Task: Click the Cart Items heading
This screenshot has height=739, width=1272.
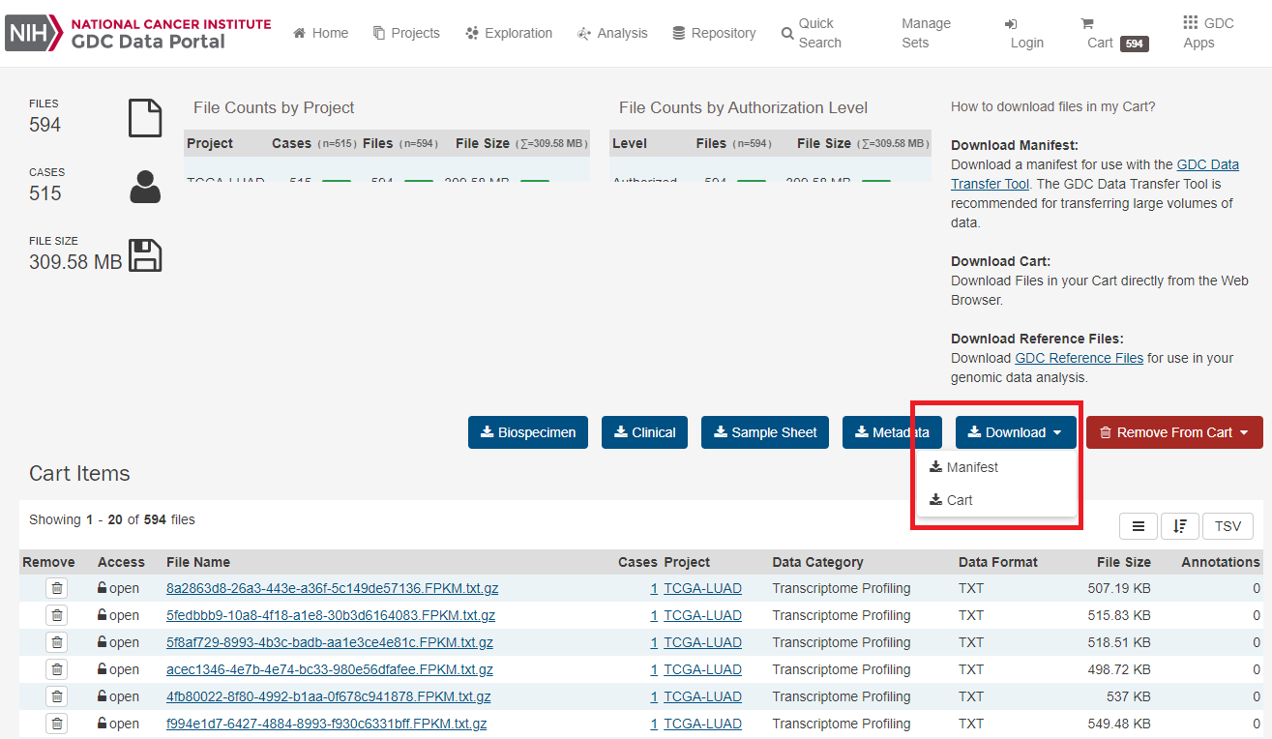Action: (x=79, y=473)
